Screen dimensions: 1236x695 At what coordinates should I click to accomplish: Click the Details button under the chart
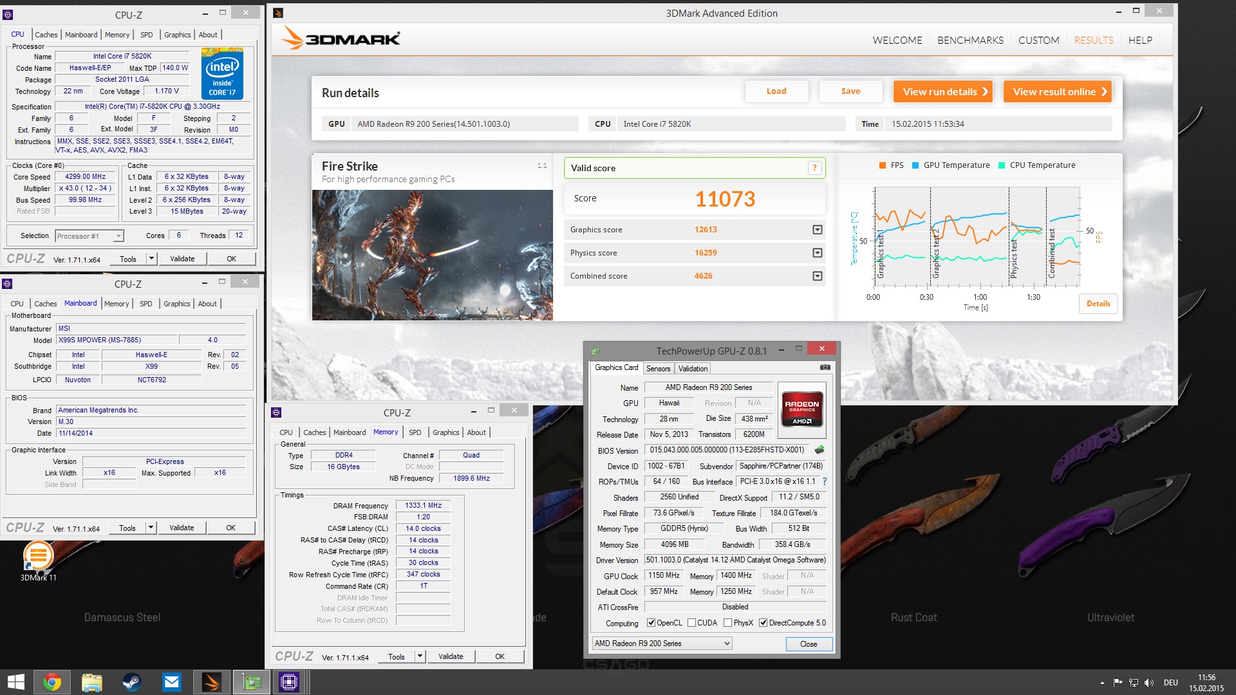pos(1098,304)
